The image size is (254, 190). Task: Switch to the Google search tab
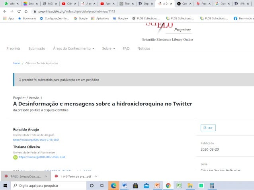point(221,4)
